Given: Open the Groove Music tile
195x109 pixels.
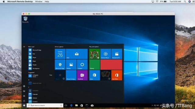Looking at the screenshot, I should click(x=106, y=54).
